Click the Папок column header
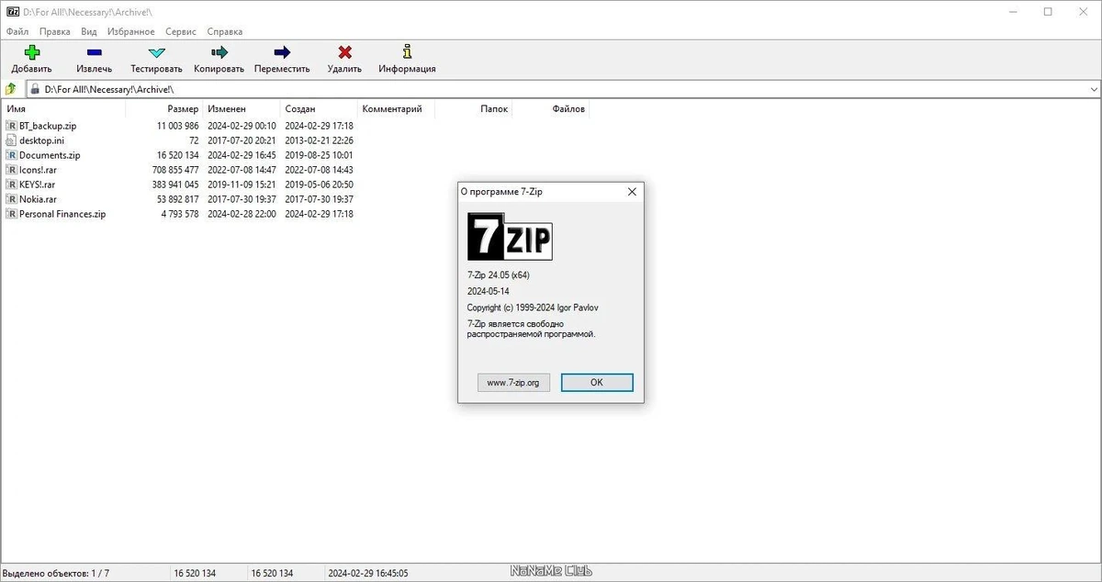Screen dimensions: 1102x582 coord(473,109)
